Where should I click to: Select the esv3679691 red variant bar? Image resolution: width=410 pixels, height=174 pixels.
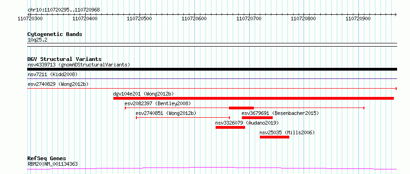point(258,118)
